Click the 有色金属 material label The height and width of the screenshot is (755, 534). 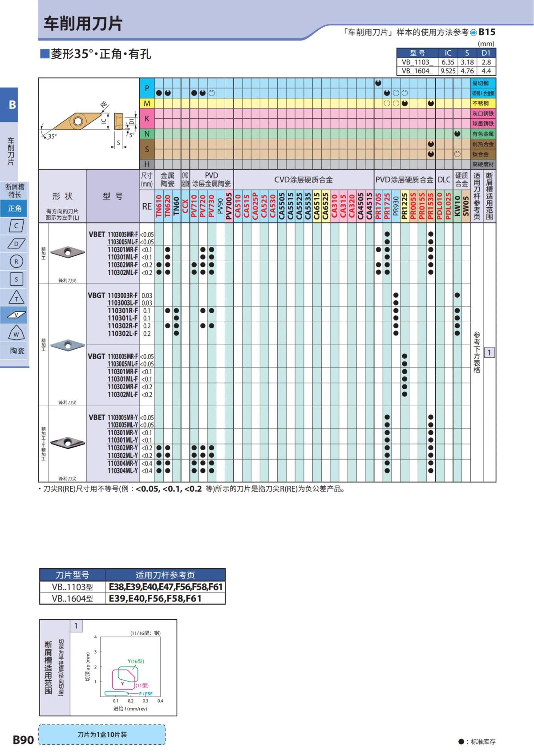click(x=483, y=133)
